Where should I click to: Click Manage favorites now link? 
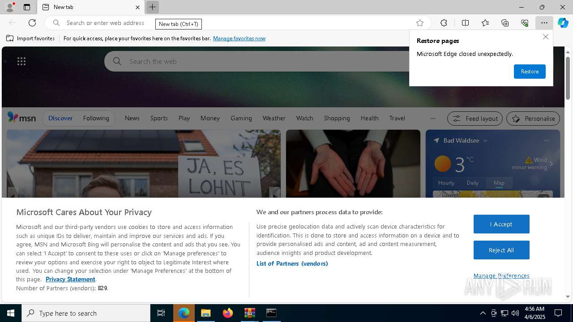point(239,38)
